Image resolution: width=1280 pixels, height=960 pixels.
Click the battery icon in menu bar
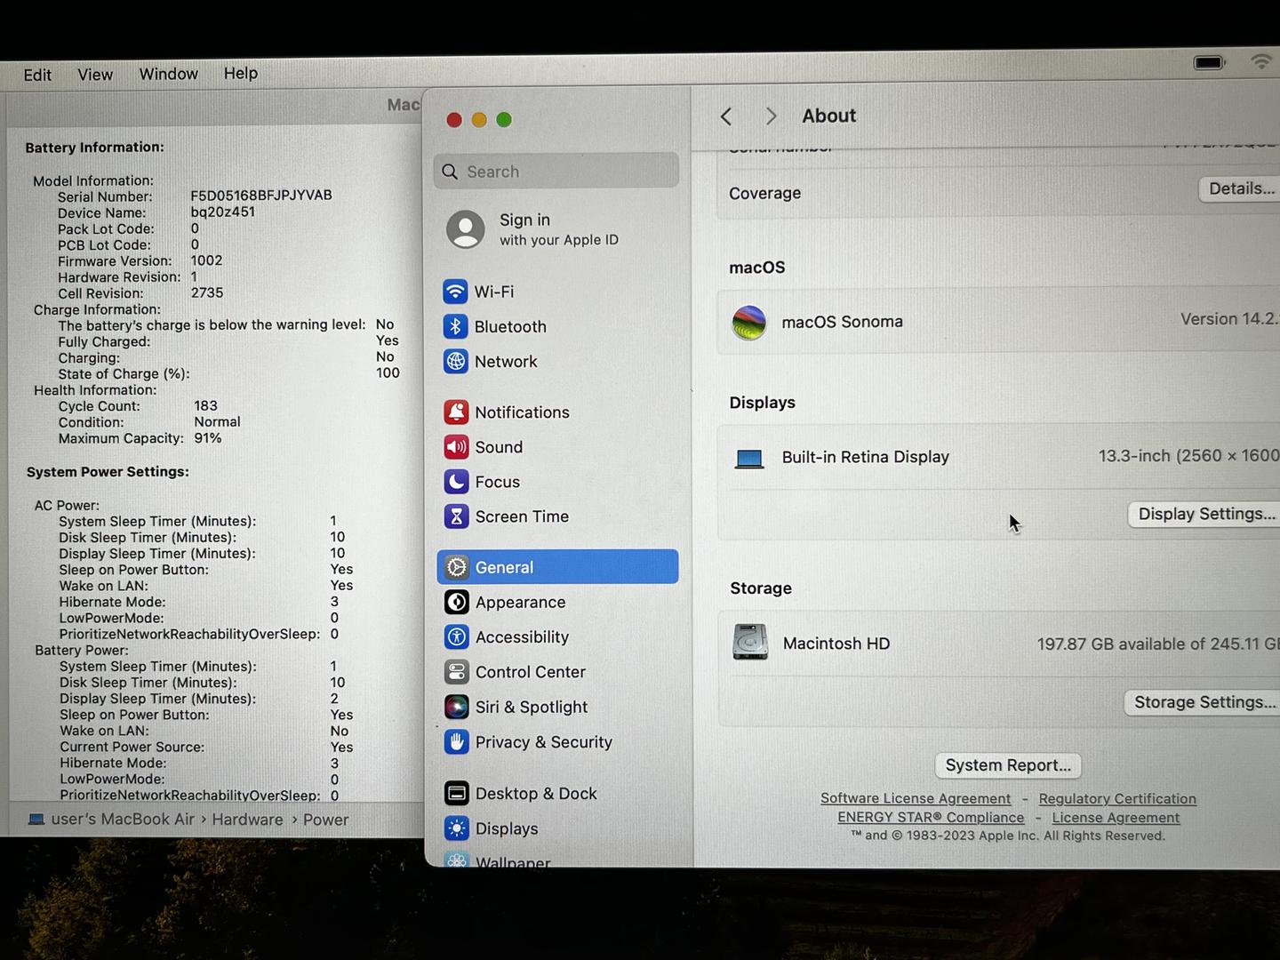1210,62
